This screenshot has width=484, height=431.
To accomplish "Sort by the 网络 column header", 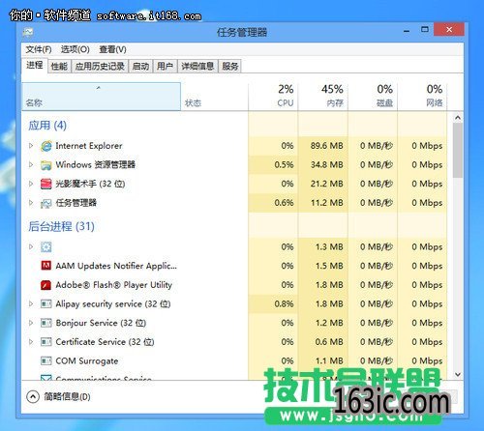I will click(422, 97).
